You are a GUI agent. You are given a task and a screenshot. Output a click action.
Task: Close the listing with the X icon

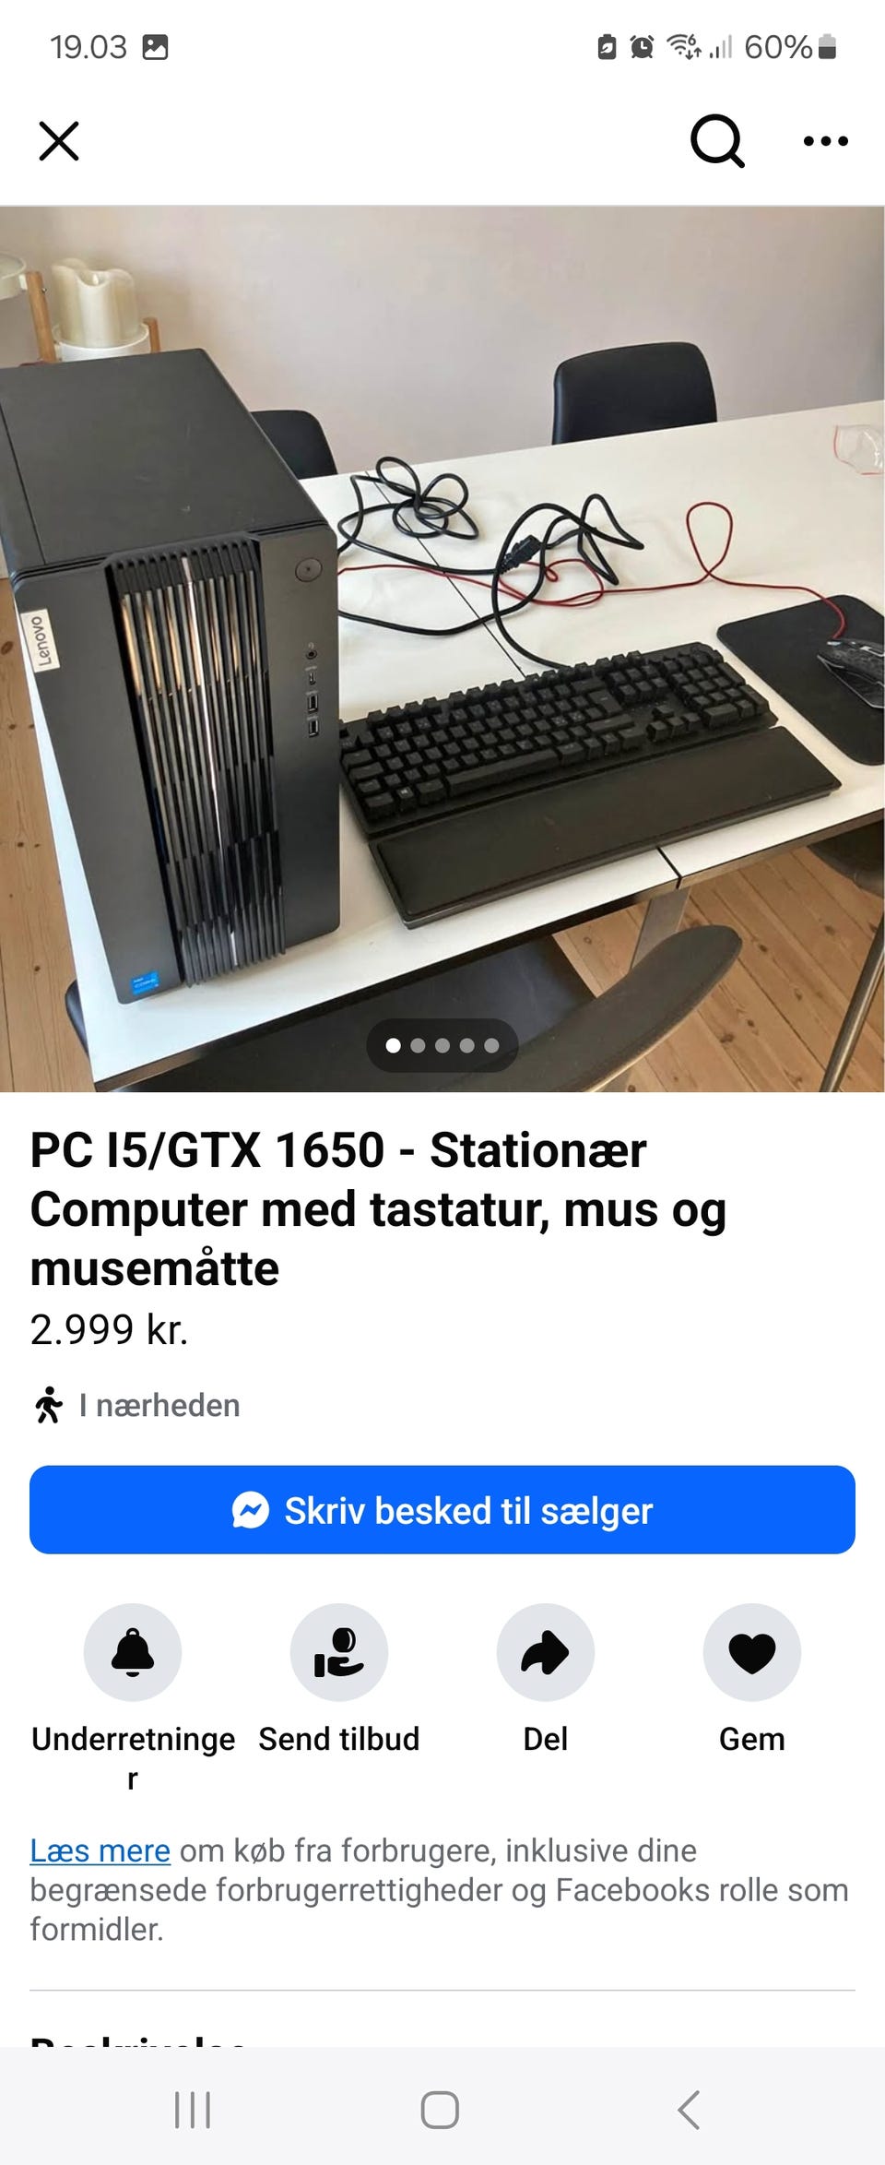pos(59,141)
